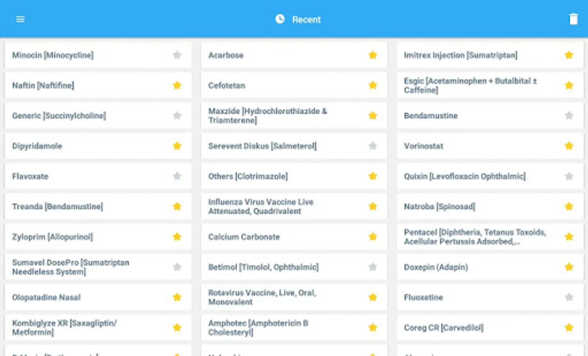This screenshot has height=356, width=588.
Task: Star Sumavel DosePro entry
Action: pyautogui.click(x=177, y=267)
